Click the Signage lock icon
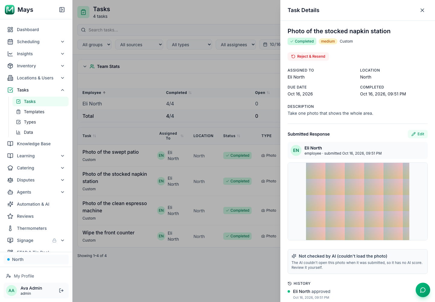435x302 pixels. tap(54, 240)
